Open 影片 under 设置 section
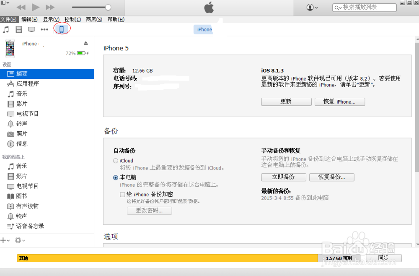Screen dimensions: 419x276 coord(47,104)
